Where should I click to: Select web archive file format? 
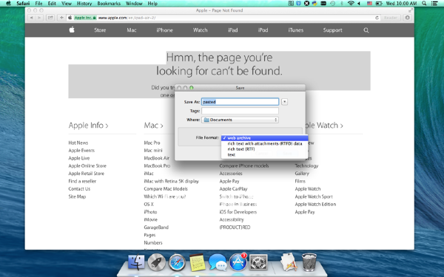(264, 138)
